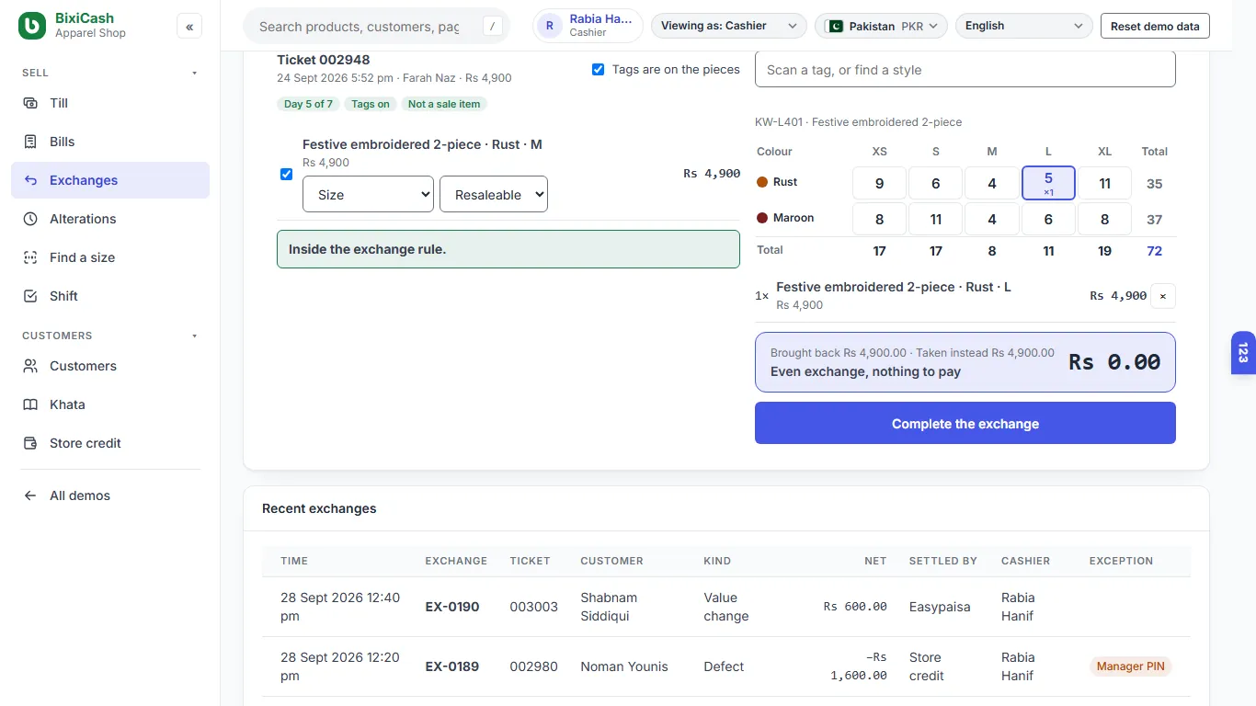Click the Pakistan flag icon
The image size is (1256, 706).
pos(834,26)
